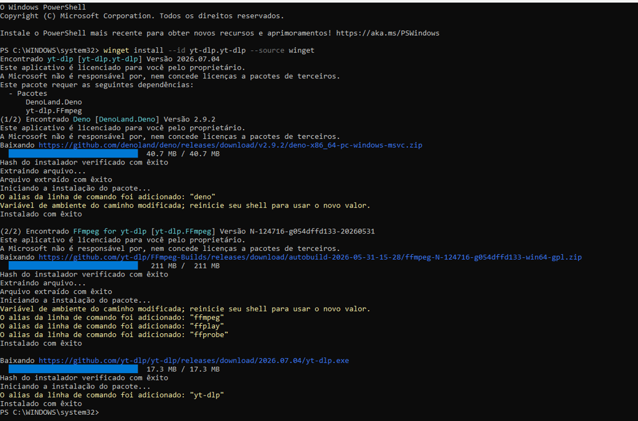Click 'Versão 2026.07.04' text

[x=183, y=59]
